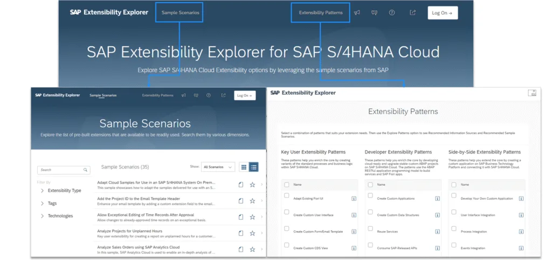Expand the Tags filter
This screenshot has width=552, height=260.
[42, 203]
